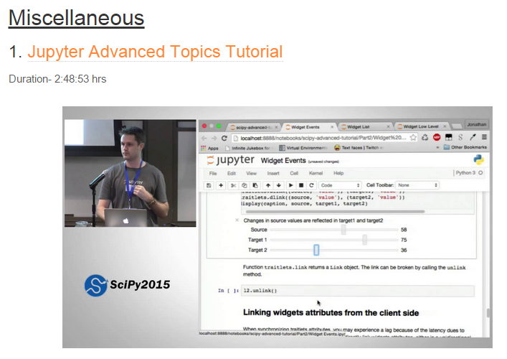The image size is (507, 359).
Task: Click the Python 3 kernel label
Action: [x=465, y=173]
